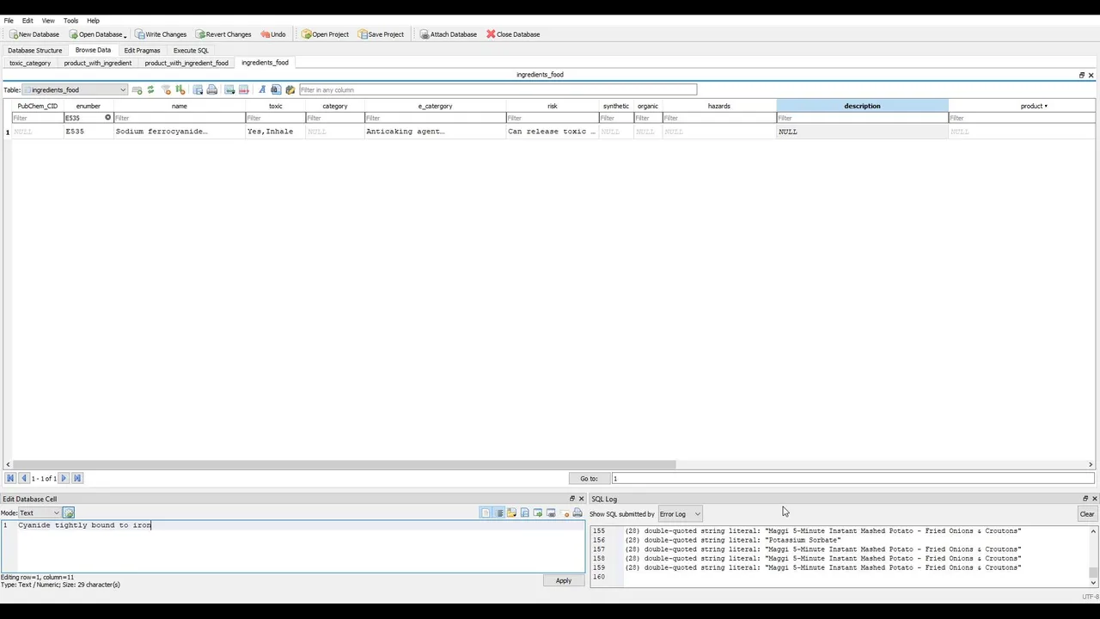Viewport: 1100px width, 619px height.
Task: Select the product_with_ingredient table tab
Action: click(x=98, y=63)
